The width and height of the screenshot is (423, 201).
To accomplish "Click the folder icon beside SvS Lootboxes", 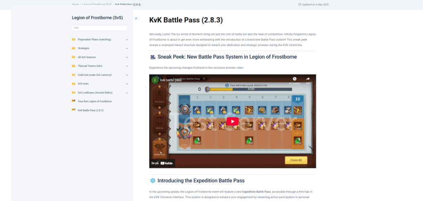I will [x=74, y=92].
